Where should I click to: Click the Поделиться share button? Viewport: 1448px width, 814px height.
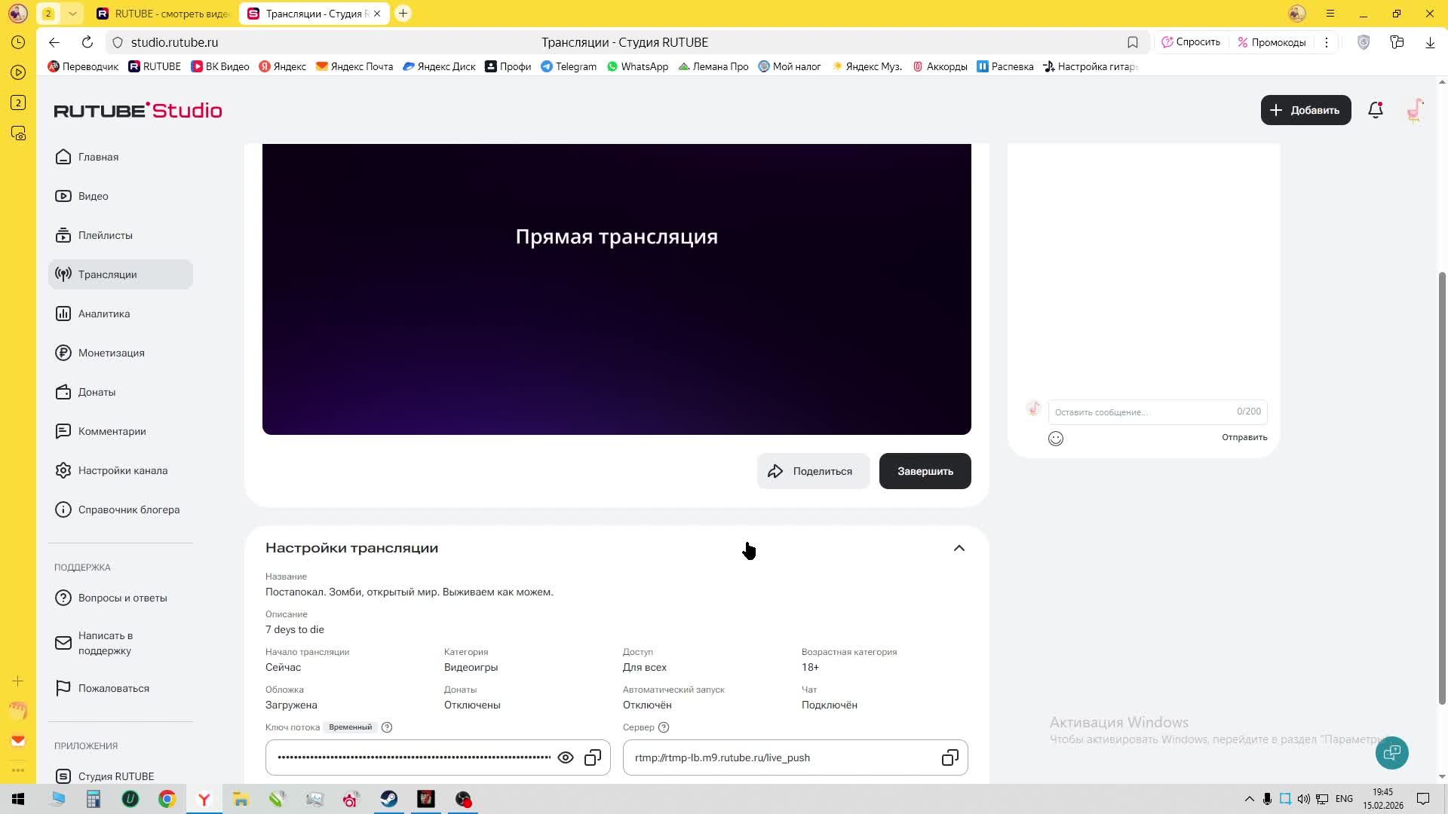point(812,471)
